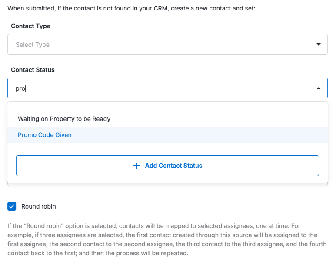Screen dimensions: 336x264
Task: Toggle assignment via the Round robin label
Action: coord(39,206)
